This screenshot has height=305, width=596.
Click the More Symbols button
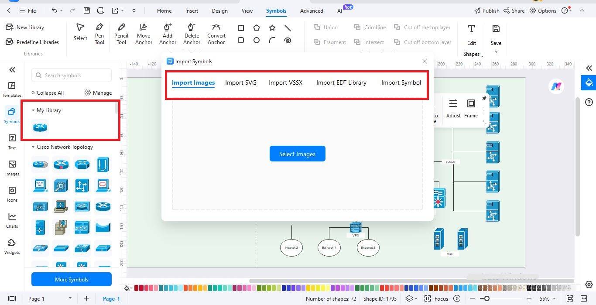pos(72,279)
